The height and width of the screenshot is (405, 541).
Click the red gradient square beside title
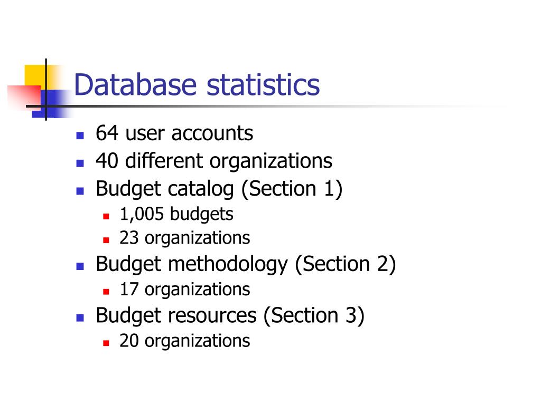pyautogui.click(x=24, y=97)
